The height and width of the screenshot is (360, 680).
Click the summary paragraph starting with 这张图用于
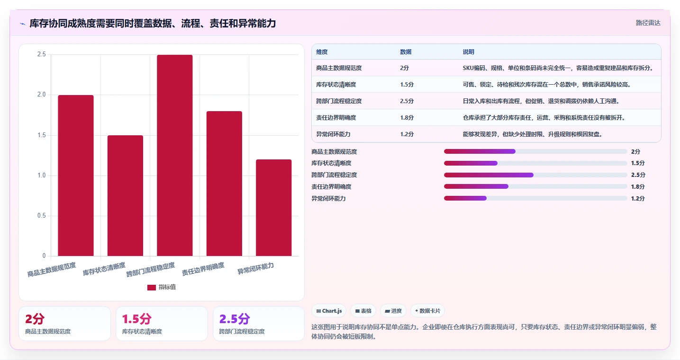point(484,332)
